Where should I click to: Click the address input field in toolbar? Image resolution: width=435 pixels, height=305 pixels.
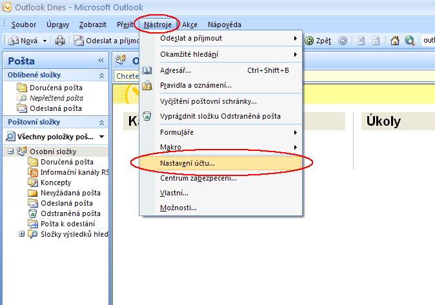click(x=428, y=41)
